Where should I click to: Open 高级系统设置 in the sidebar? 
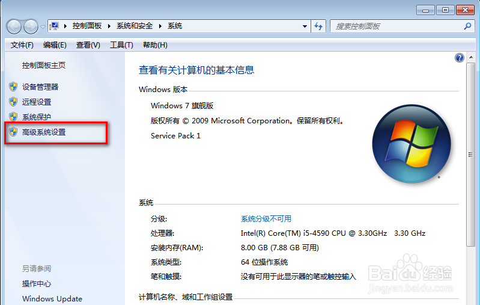[x=44, y=132]
